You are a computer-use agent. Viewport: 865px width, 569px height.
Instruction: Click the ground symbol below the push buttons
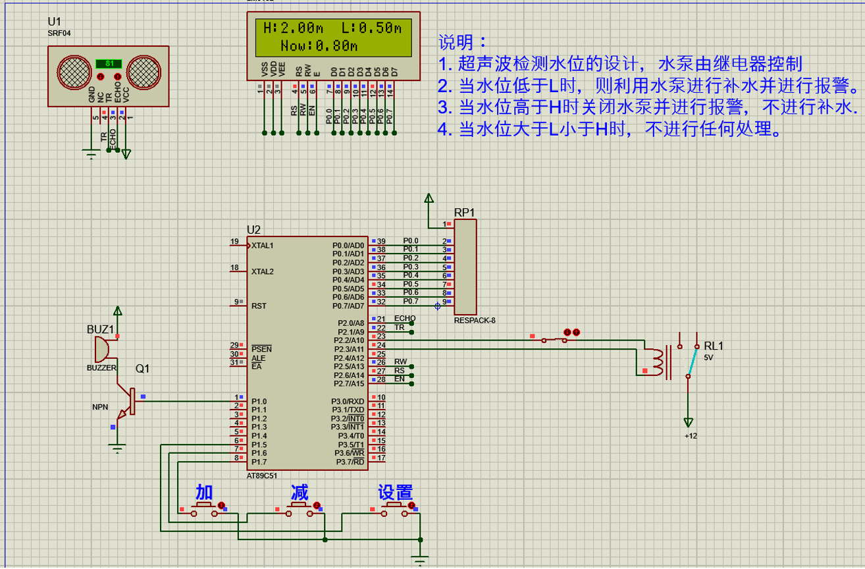pos(421,560)
